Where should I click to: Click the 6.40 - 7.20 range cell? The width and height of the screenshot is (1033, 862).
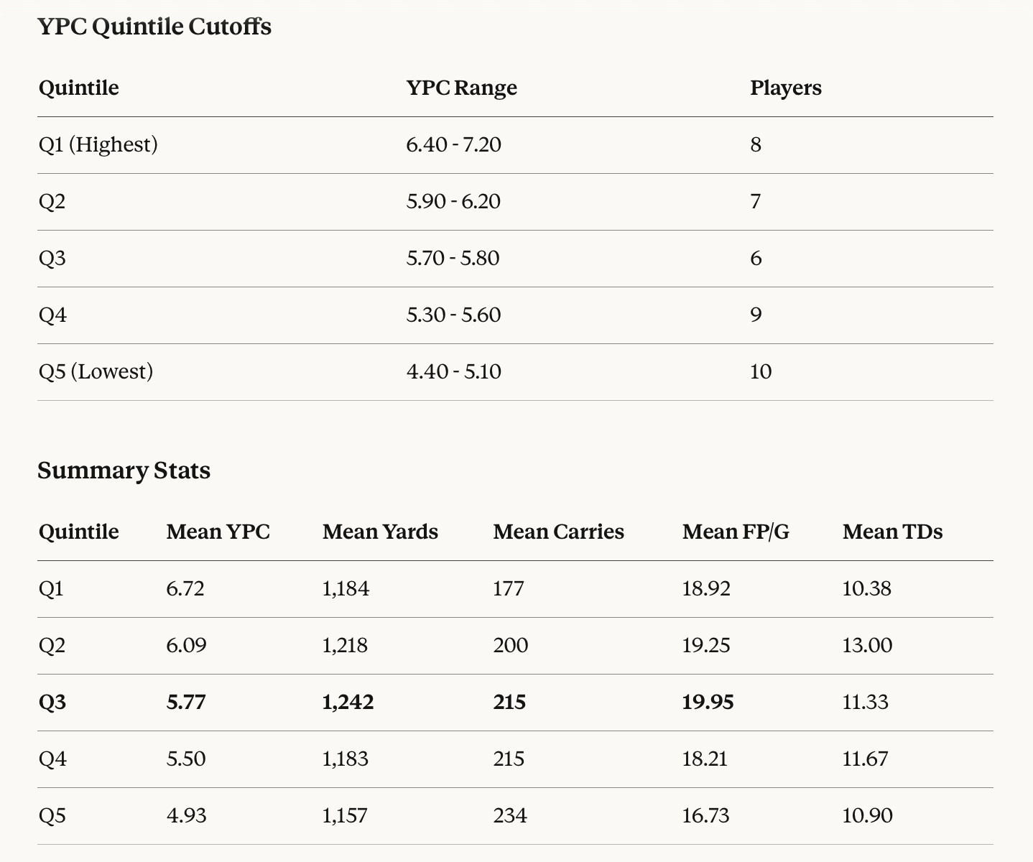(453, 144)
